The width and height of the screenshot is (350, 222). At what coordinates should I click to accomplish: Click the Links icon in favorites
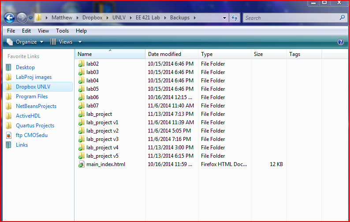pos(8,145)
